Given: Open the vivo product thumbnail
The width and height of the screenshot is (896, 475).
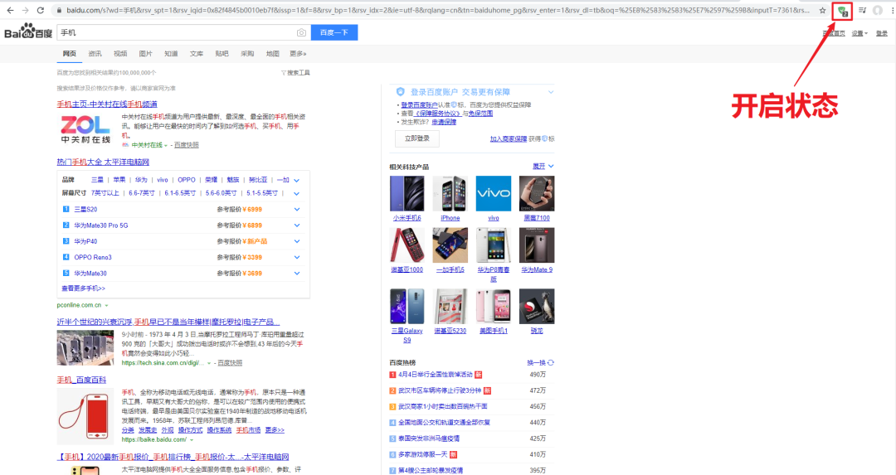Looking at the screenshot, I should [493, 193].
